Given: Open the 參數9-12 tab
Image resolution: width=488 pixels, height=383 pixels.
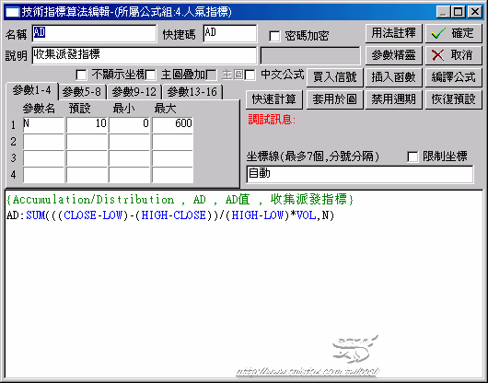Looking at the screenshot, I should (x=134, y=92).
